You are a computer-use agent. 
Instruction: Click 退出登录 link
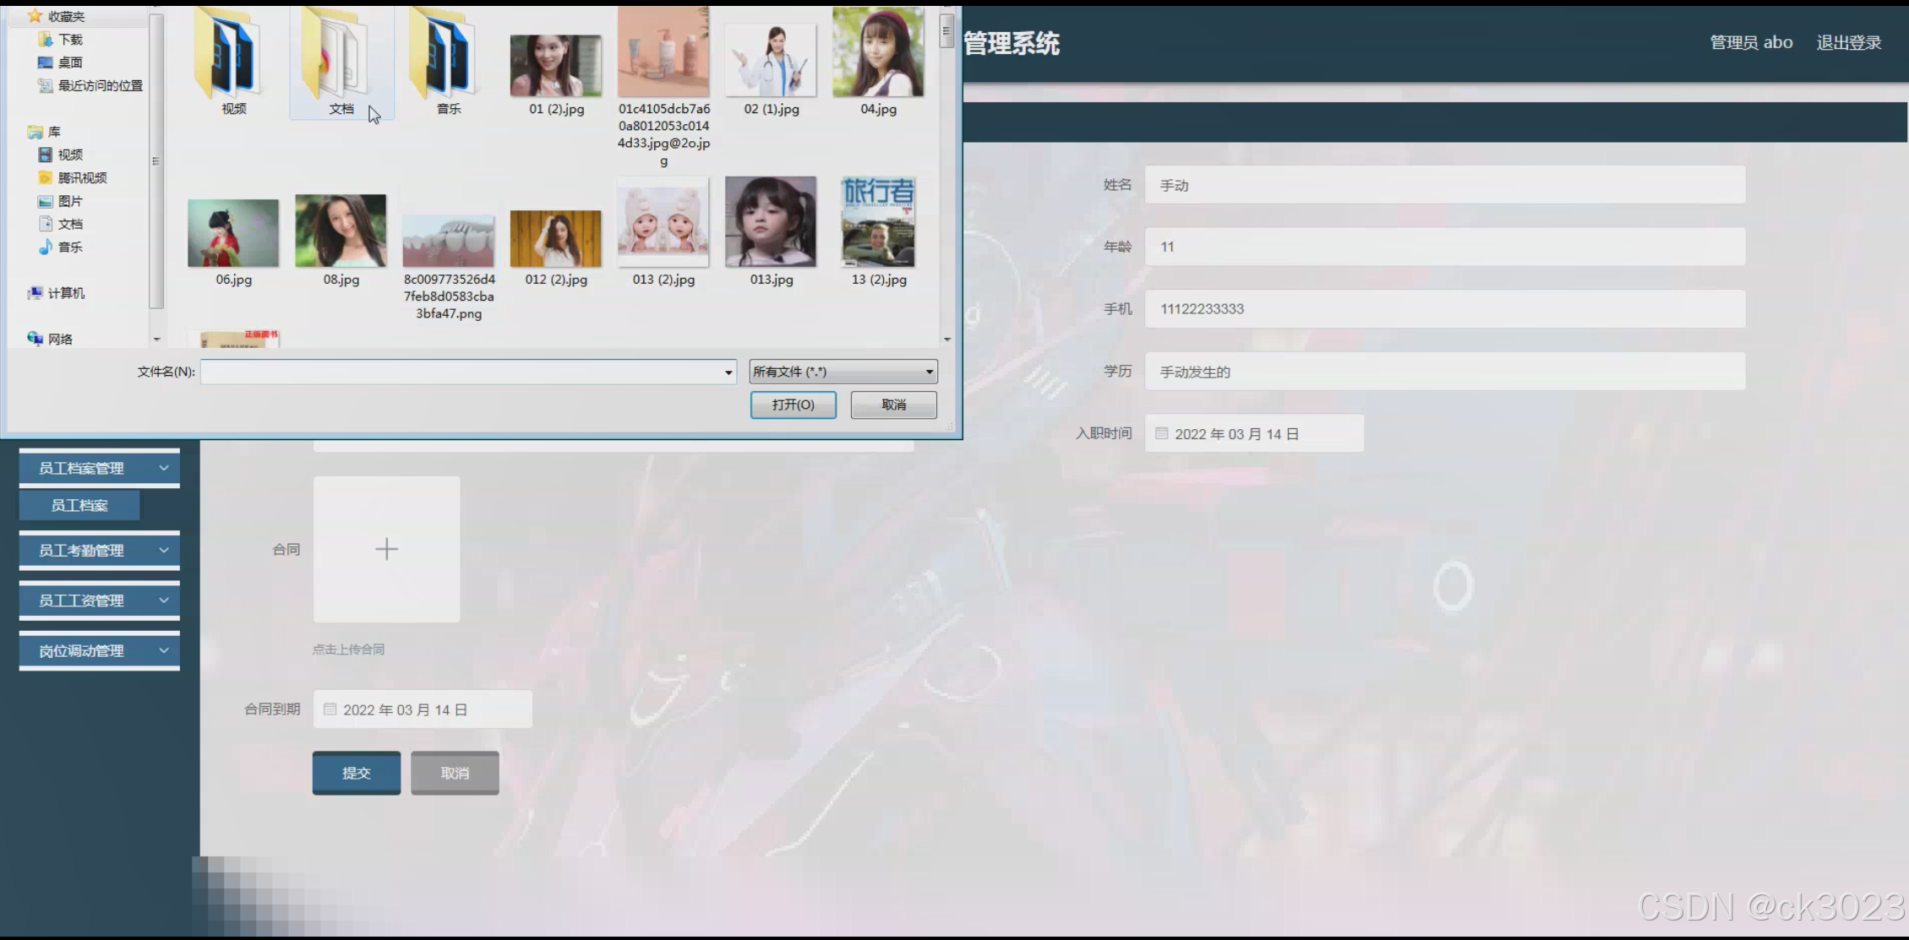pos(1848,43)
